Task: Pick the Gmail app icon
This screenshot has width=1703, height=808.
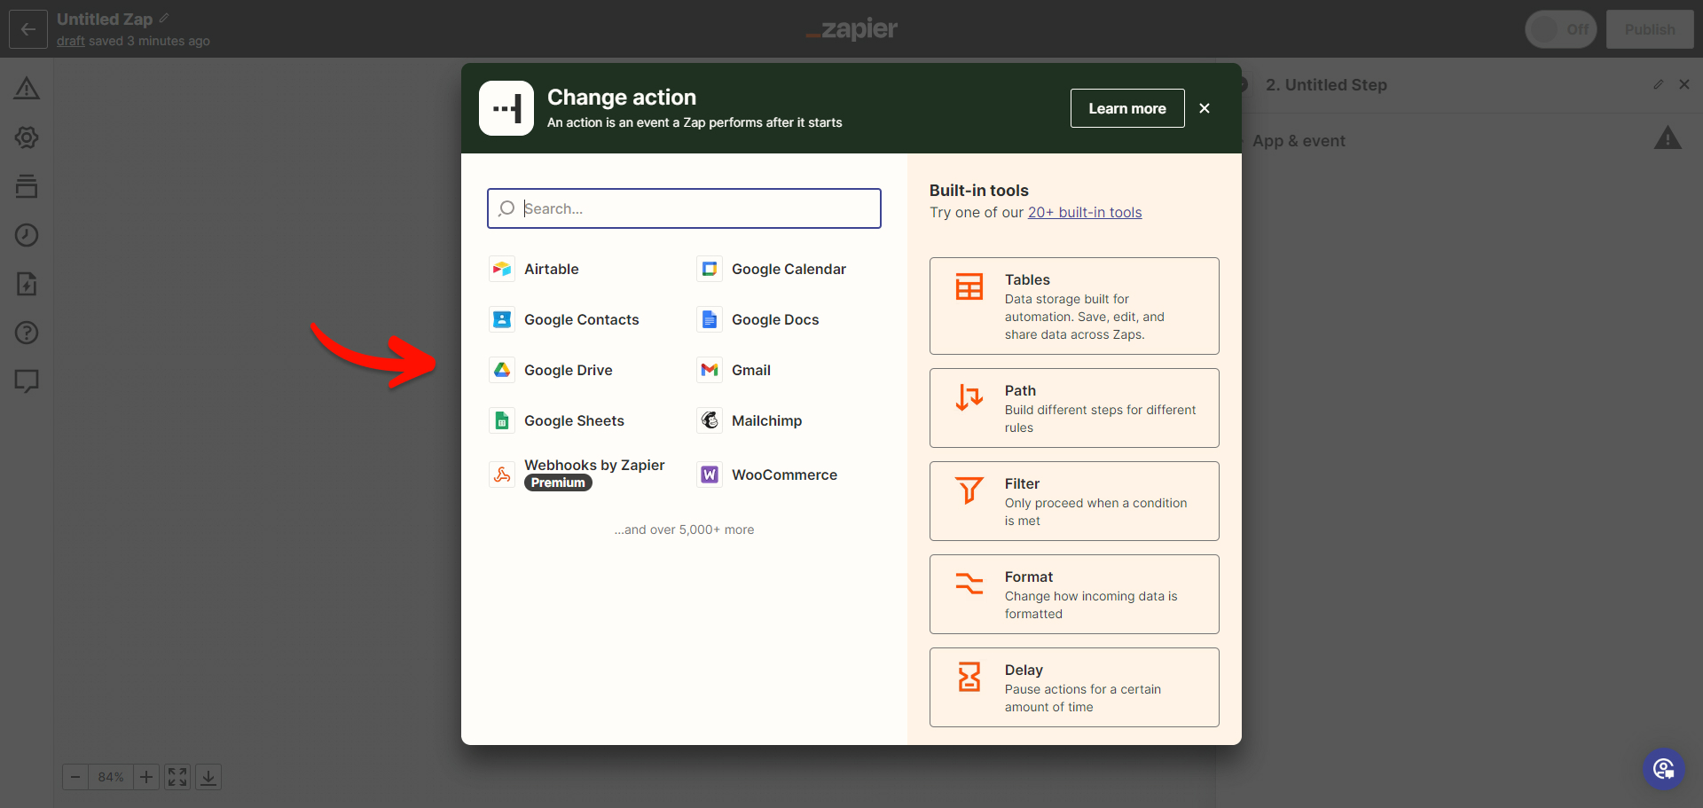Action: 710,370
